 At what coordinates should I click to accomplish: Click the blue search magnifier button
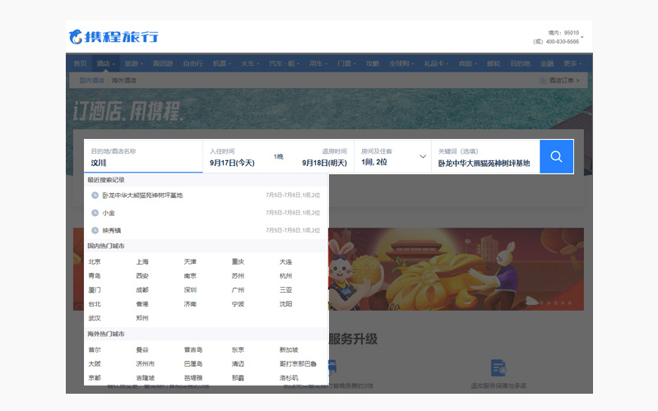click(557, 156)
